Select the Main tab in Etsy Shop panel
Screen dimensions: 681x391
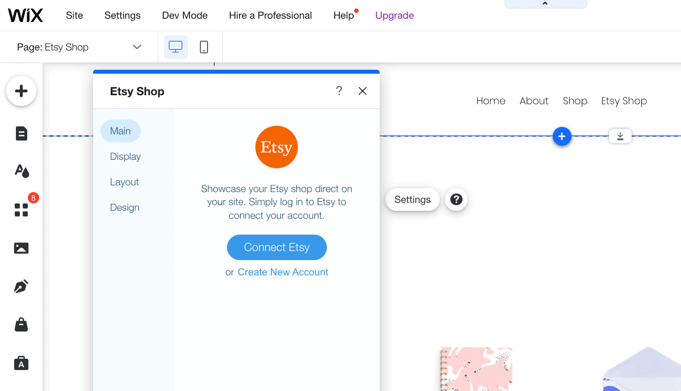click(x=120, y=131)
